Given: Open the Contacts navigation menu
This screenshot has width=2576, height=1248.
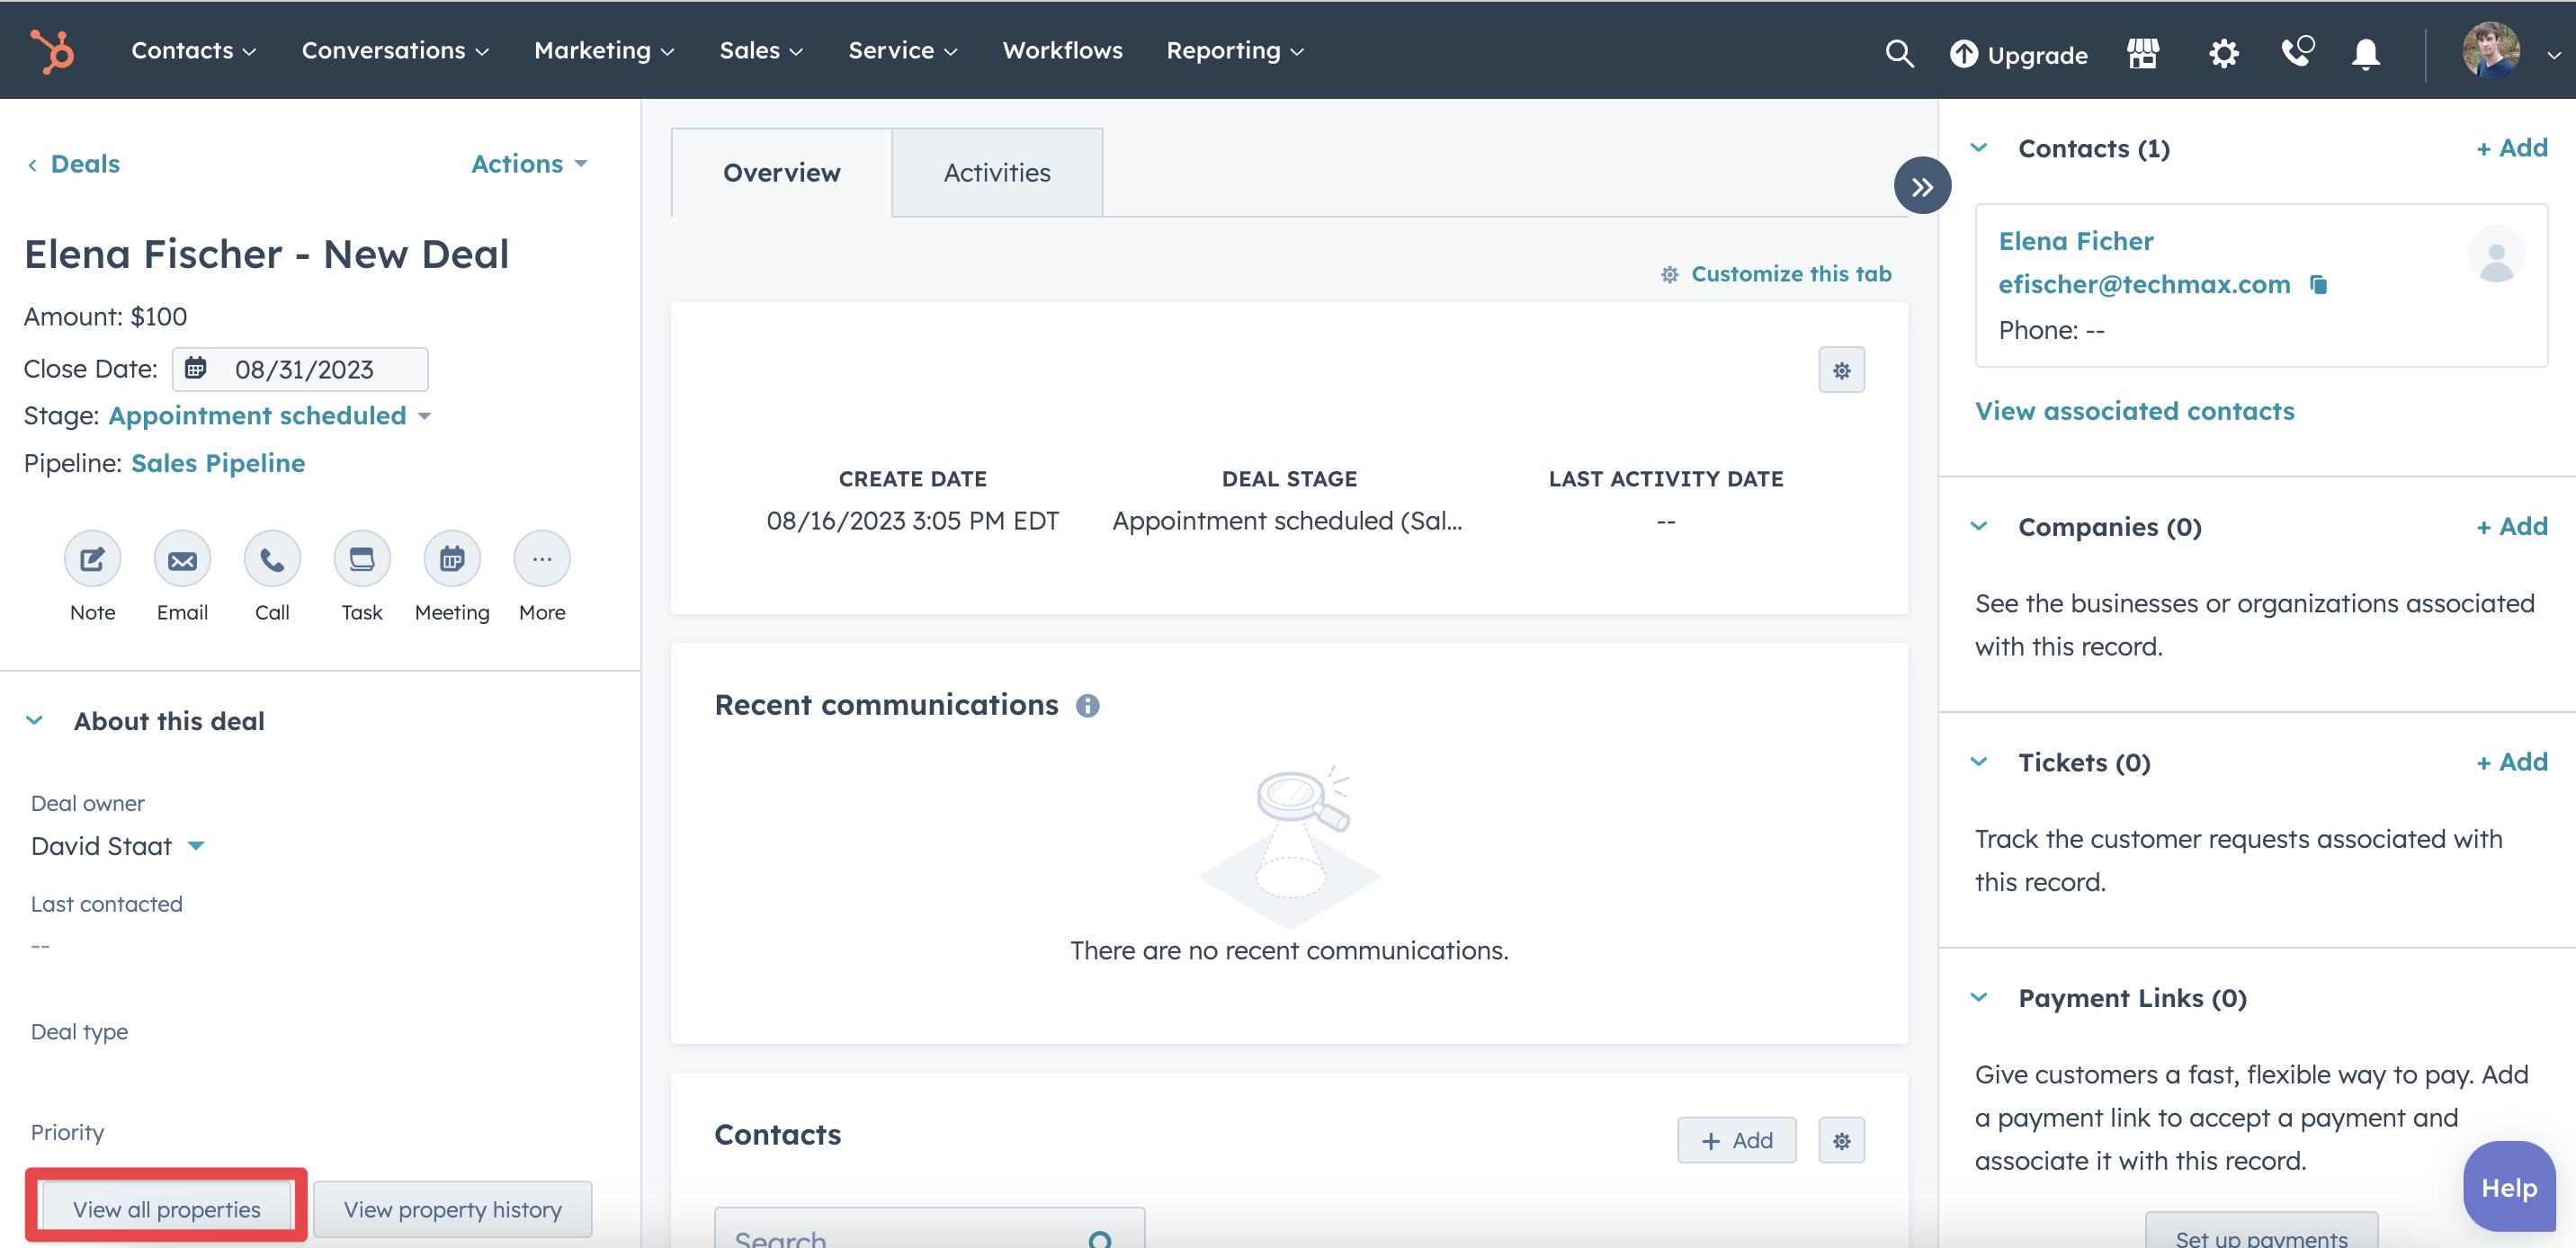Looking at the screenshot, I should (193, 51).
